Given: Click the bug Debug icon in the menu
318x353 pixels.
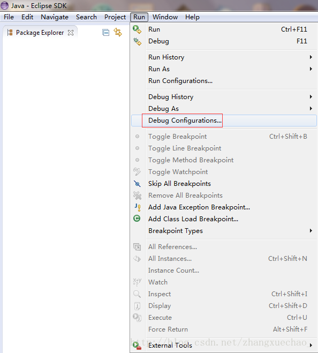Looking at the screenshot, I should click(137, 41).
